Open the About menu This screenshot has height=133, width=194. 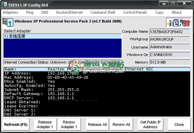177,12
